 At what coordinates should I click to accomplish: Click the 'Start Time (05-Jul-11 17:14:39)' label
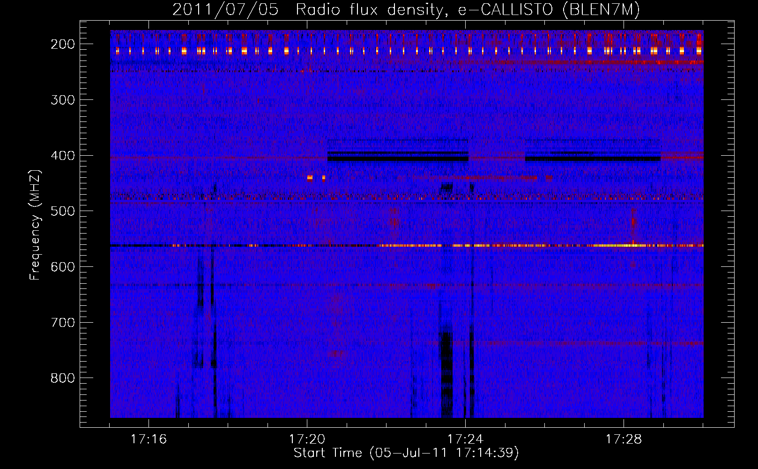click(406, 453)
